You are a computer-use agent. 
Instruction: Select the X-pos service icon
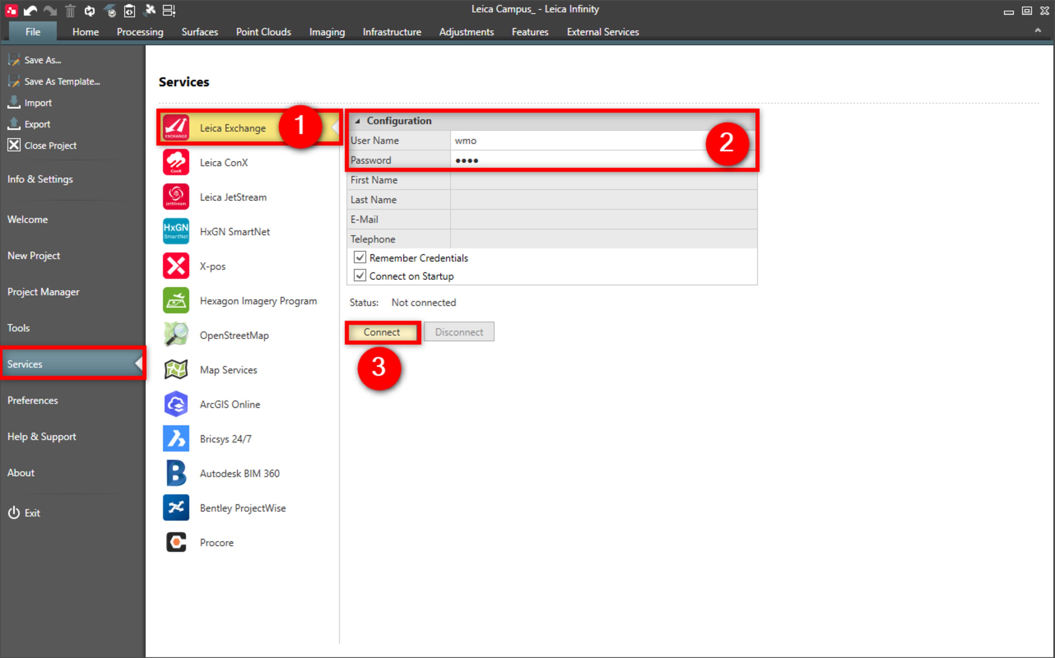176,265
